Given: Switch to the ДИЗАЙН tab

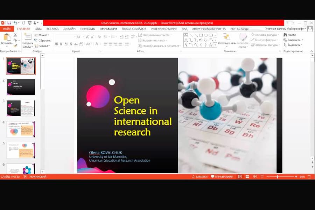Looking at the screenshot, I should pos(69,29).
